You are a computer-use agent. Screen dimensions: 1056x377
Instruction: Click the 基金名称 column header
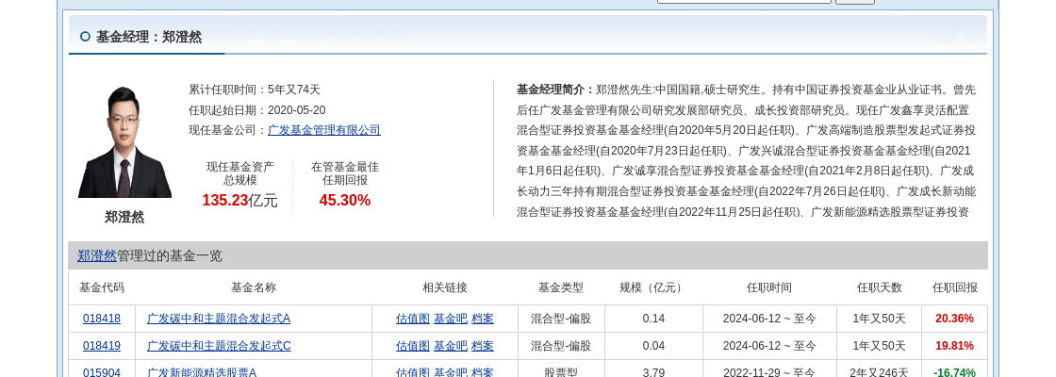(x=254, y=287)
